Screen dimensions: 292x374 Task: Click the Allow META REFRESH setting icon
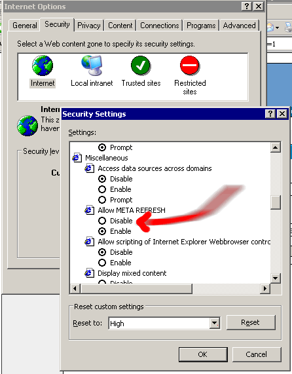[90, 210]
